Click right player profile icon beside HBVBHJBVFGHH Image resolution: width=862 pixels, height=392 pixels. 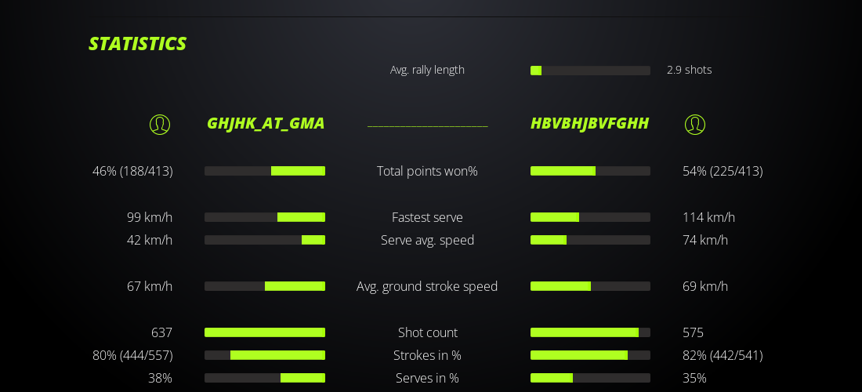pos(695,125)
